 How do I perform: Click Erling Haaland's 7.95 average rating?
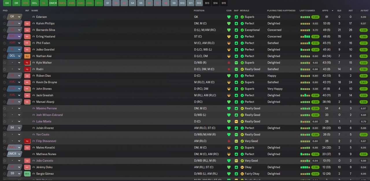pyautogui.click(x=364, y=37)
